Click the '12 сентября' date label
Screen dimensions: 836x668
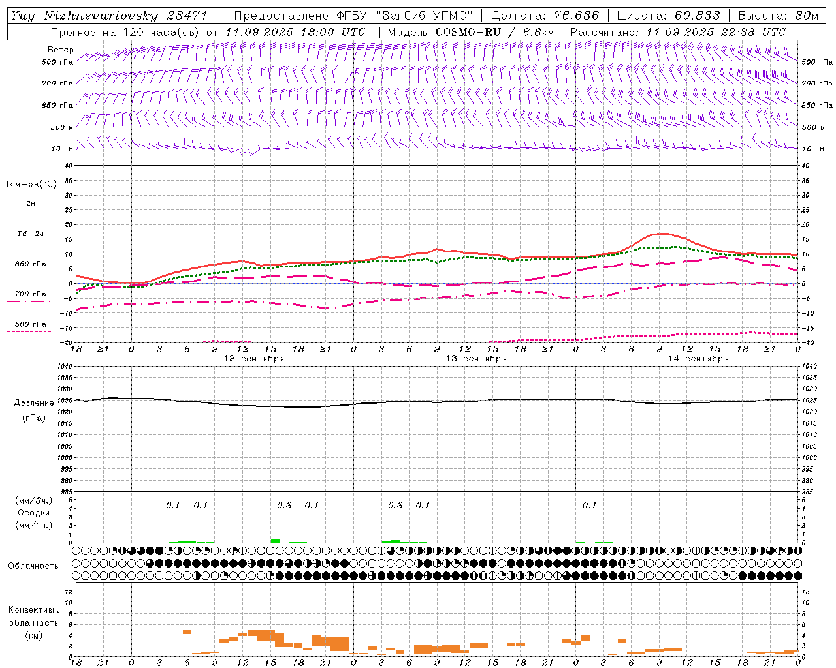[x=254, y=359]
